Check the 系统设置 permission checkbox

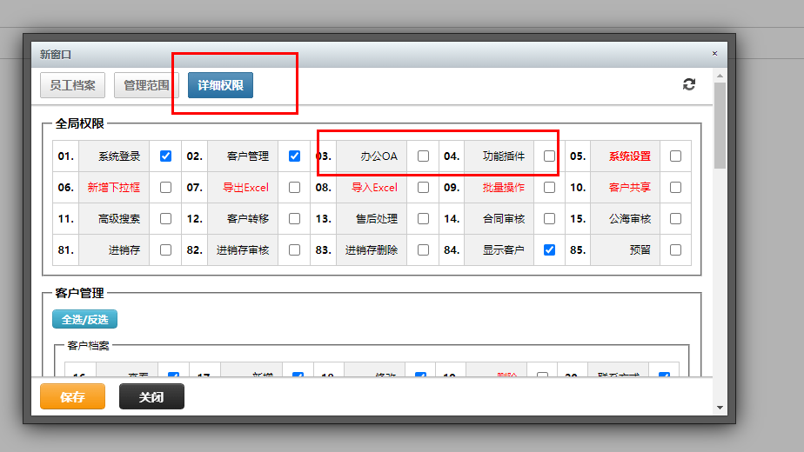click(x=675, y=156)
